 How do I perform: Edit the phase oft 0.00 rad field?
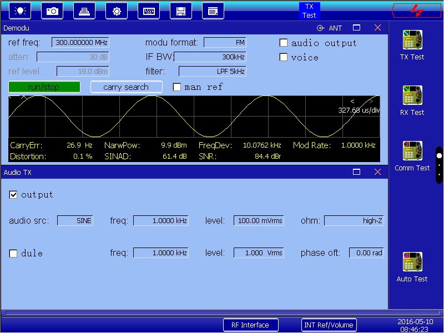[x=366, y=253]
